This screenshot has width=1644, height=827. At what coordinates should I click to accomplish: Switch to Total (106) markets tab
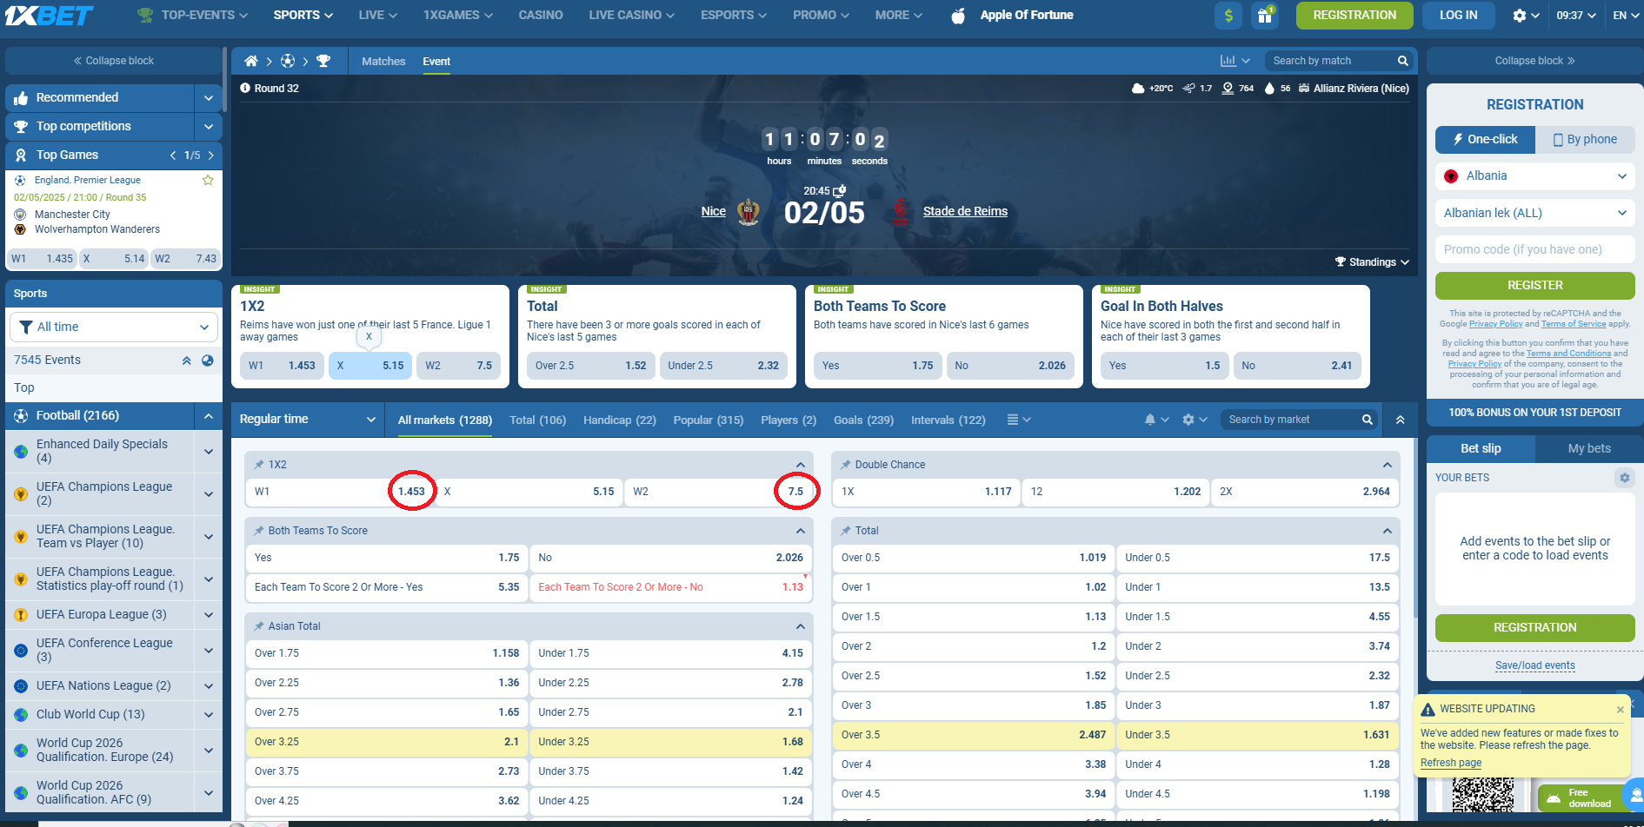[x=537, y=420]
